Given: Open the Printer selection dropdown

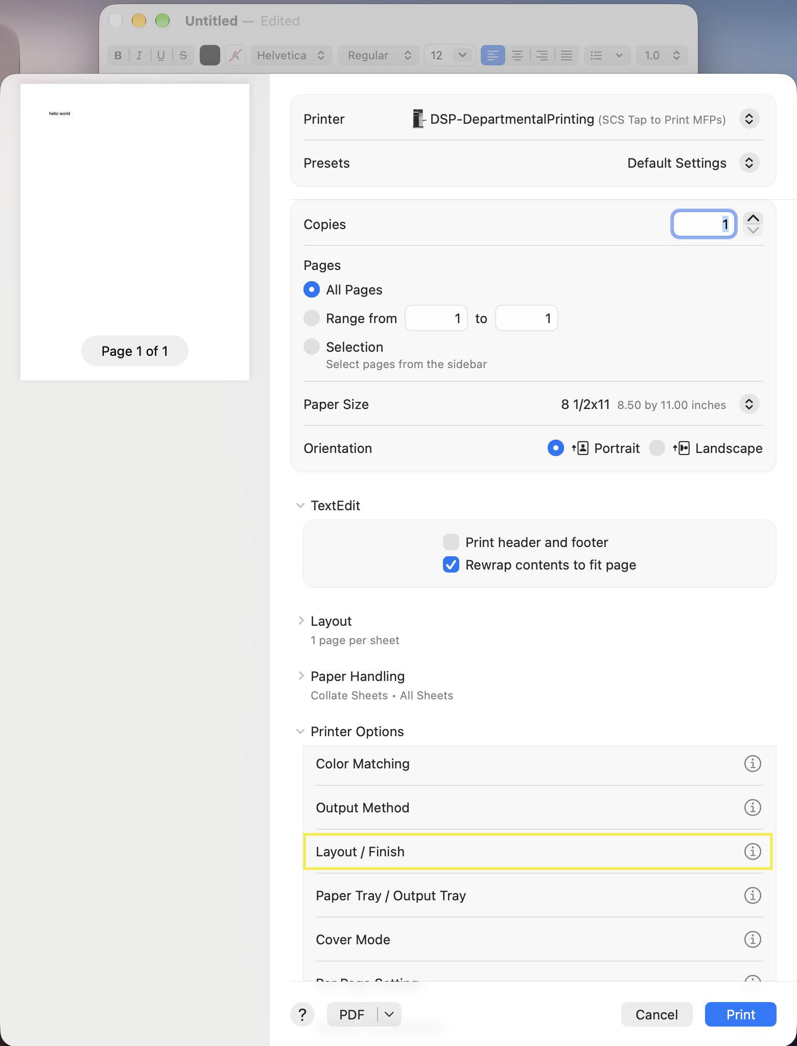Looking at the screenshot, I should pyautogui.click(x=749, y=119).
